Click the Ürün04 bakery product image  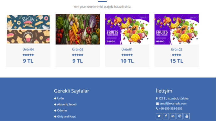tap(28, 29)
